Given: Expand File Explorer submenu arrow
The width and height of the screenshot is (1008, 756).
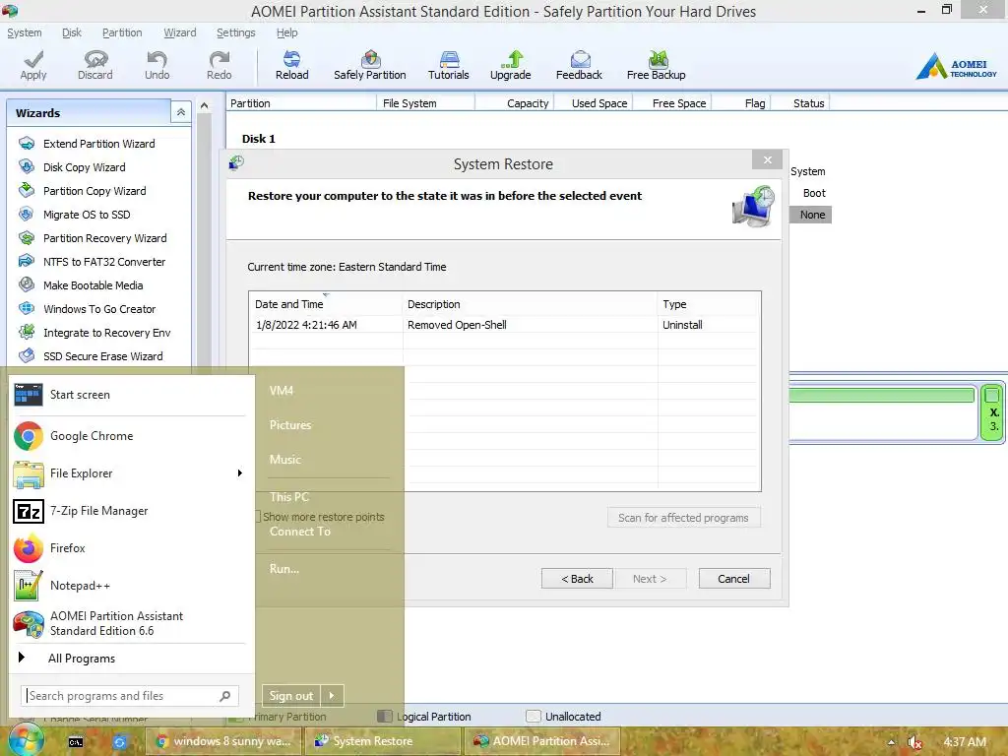Looking at the screenshot, I should point(239,473).
